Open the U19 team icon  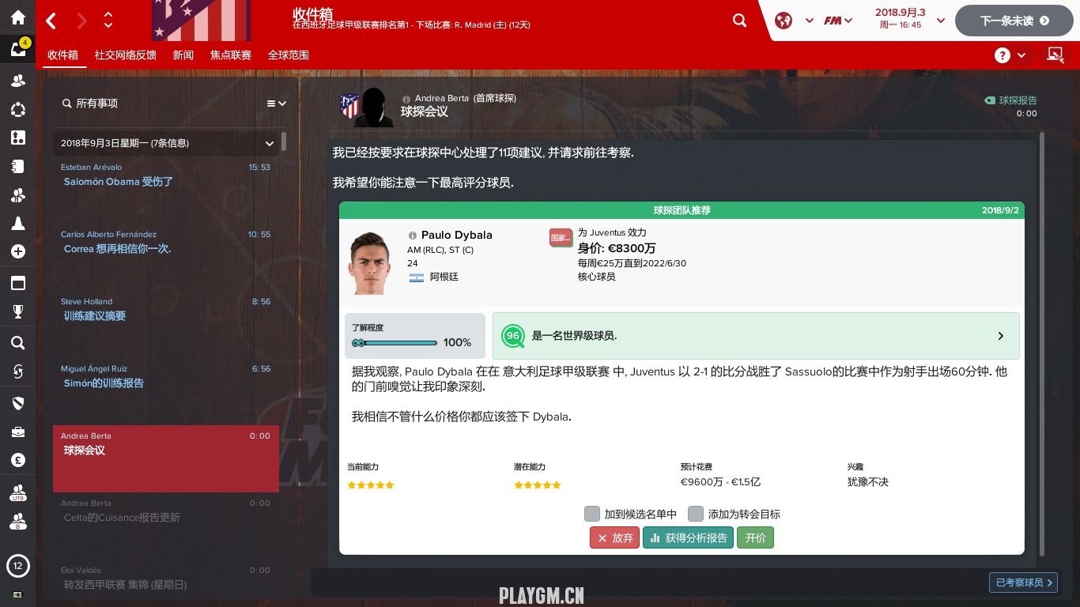(x=17, y=493)
